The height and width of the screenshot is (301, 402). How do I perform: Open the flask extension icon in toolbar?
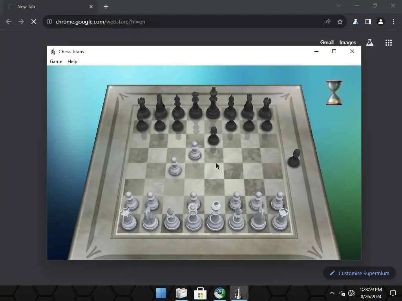[x=355, y=22]
